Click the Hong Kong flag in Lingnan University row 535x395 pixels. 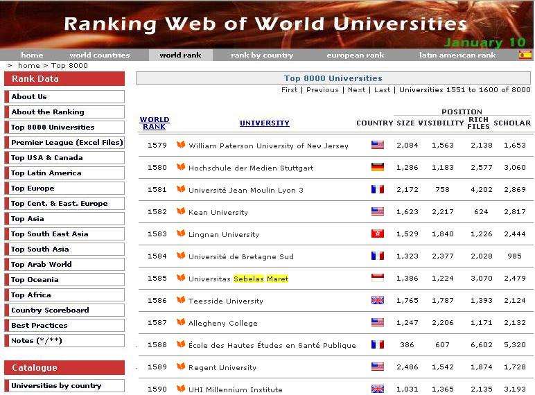pos(378,234)
